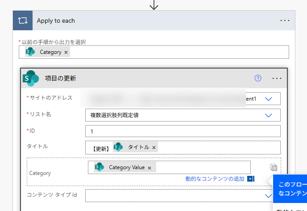Click the 以前の手順から出力を選択 input box

click(x=154, y=52)
